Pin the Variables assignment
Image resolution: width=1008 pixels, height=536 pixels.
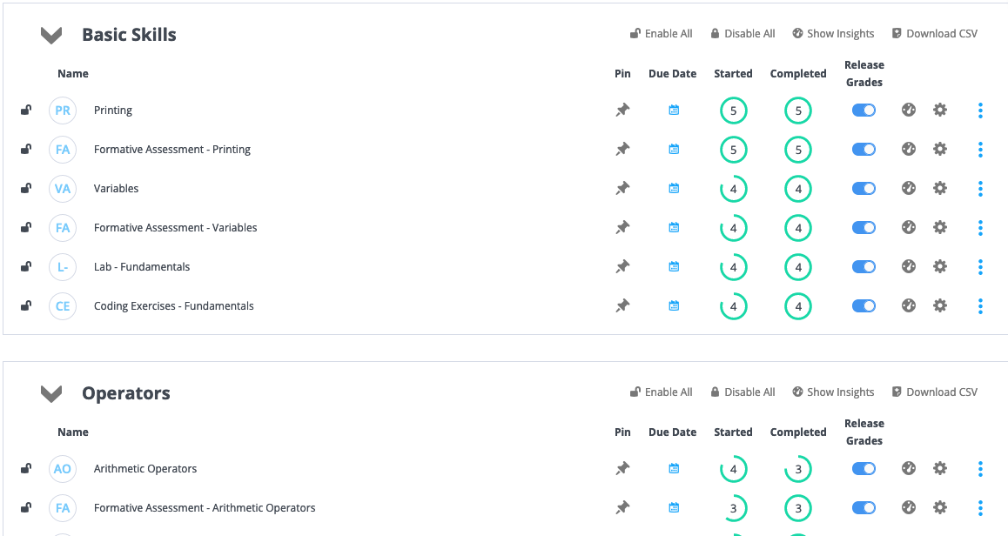tap(622, 189)
